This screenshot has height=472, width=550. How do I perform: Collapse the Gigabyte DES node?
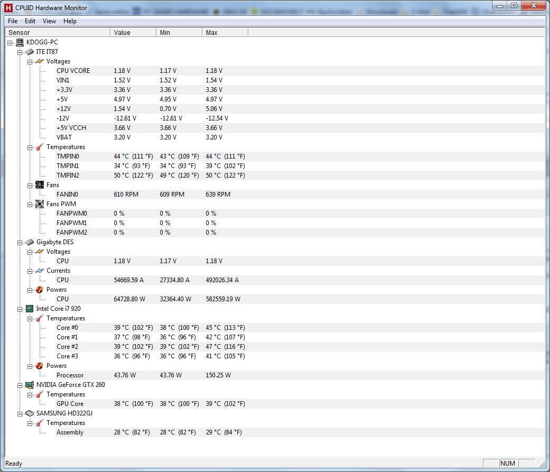pos(20,243)
